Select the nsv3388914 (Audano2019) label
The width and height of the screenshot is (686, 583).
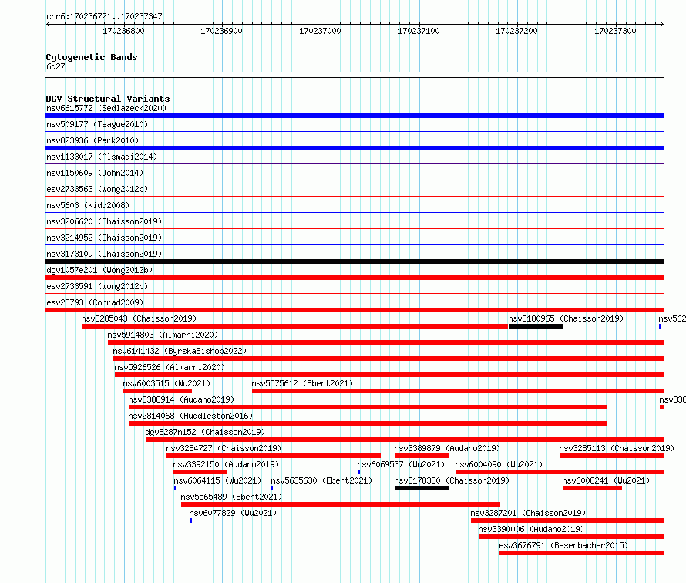[x=181, y=399]
